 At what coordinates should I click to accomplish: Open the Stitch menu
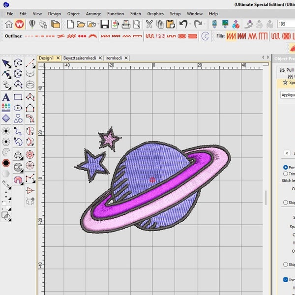tap(136, 14)
